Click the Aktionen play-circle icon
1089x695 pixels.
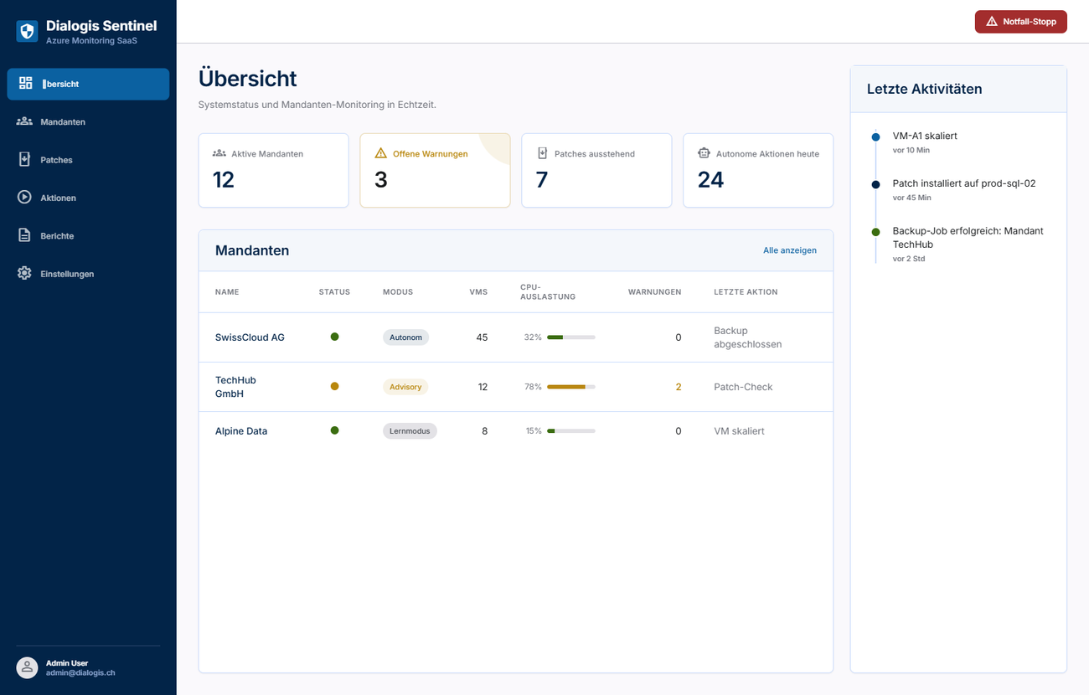coord(24,198)
